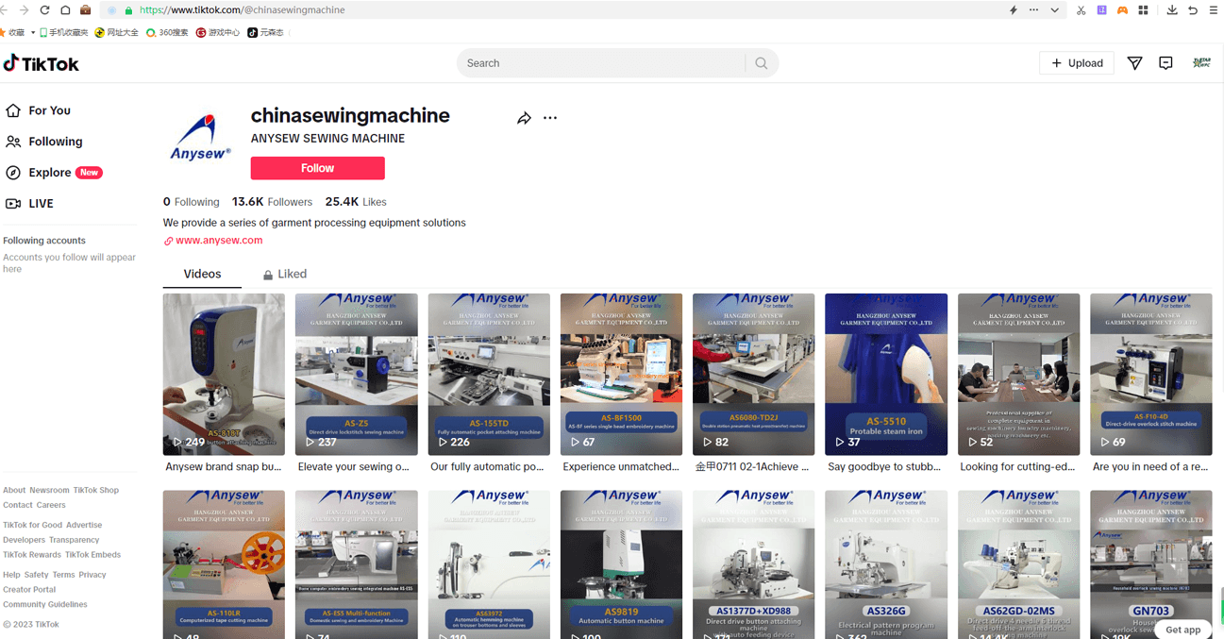
Task: Click the magnifier search button
Action: click(761, 63)
